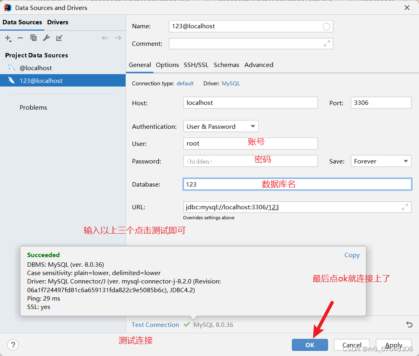Open the Advanced tab
Image resolution: width=419 pixels, height=356 pixels.
259,65
